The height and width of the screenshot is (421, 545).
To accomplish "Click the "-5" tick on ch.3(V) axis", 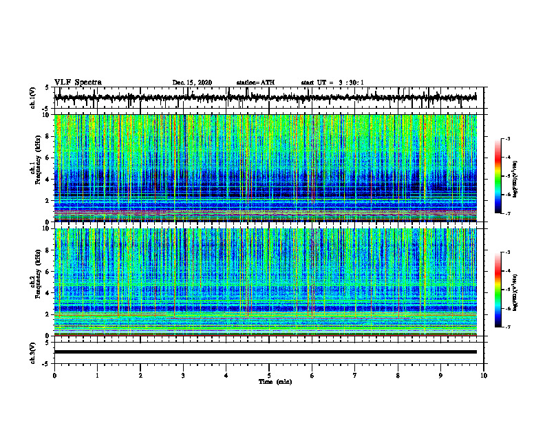I will tap(46, 364).
